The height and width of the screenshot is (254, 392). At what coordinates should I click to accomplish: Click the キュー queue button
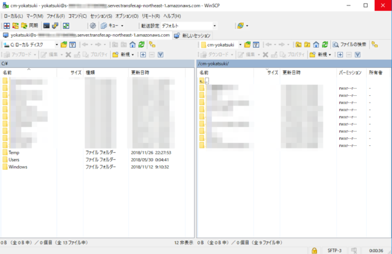[x=110, y=26]
